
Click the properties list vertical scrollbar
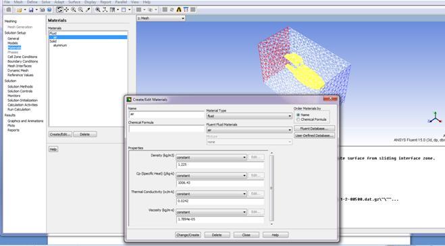pos(271,188)
